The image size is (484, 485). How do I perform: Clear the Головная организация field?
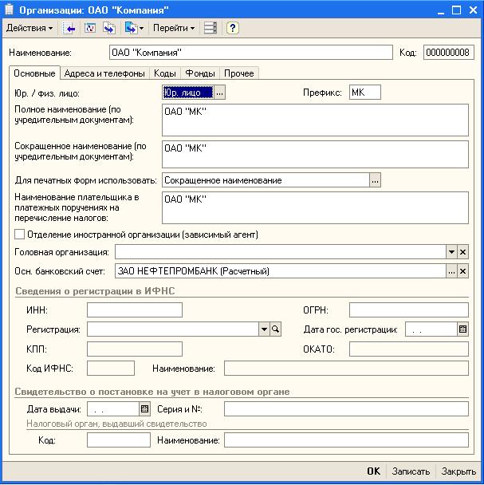pyautogui.click(x=463, y=252)
